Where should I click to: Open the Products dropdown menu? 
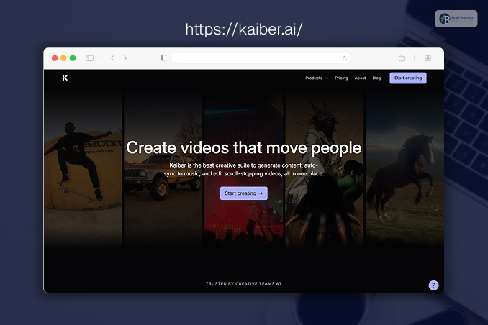click(316, 78)
